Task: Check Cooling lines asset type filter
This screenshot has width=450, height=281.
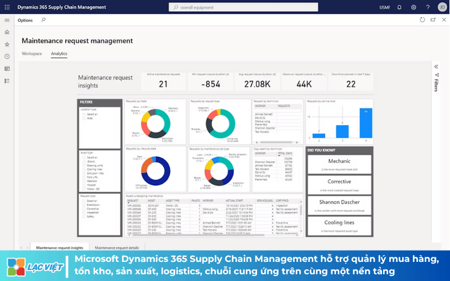Action: coord(84,170)
